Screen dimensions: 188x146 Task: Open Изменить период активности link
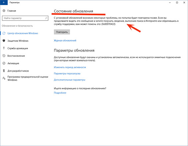click(x=70, y=67)
